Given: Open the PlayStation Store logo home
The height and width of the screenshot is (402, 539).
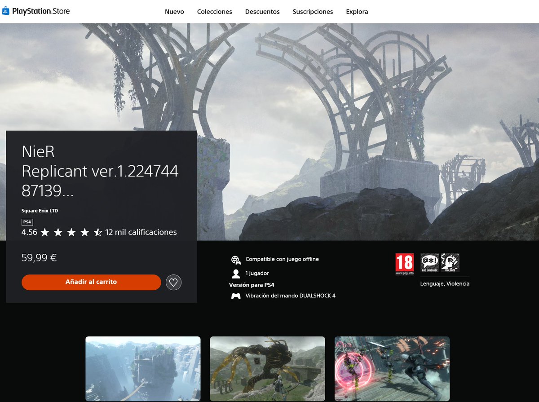Looking at the screenshot, I should (x=35, y=11).
